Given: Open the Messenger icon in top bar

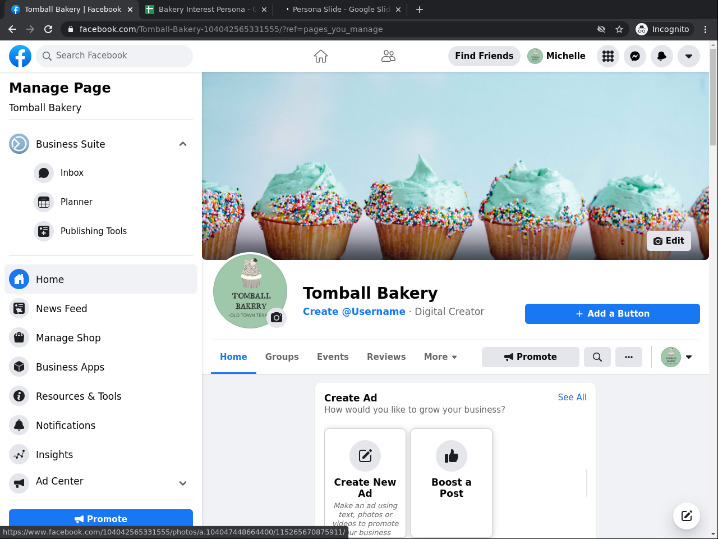Looking at the screenshot, I should [x=635, y=56].
